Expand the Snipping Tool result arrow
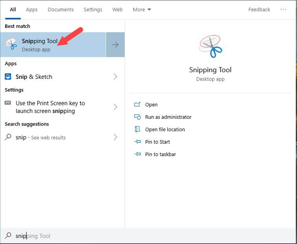Screen dimensions: 297x244 (x=115, y=45)
